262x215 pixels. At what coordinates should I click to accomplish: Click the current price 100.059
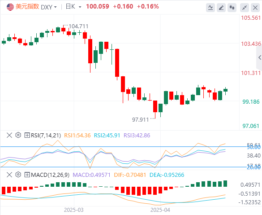pyautogui.click(x=98, y=7)
